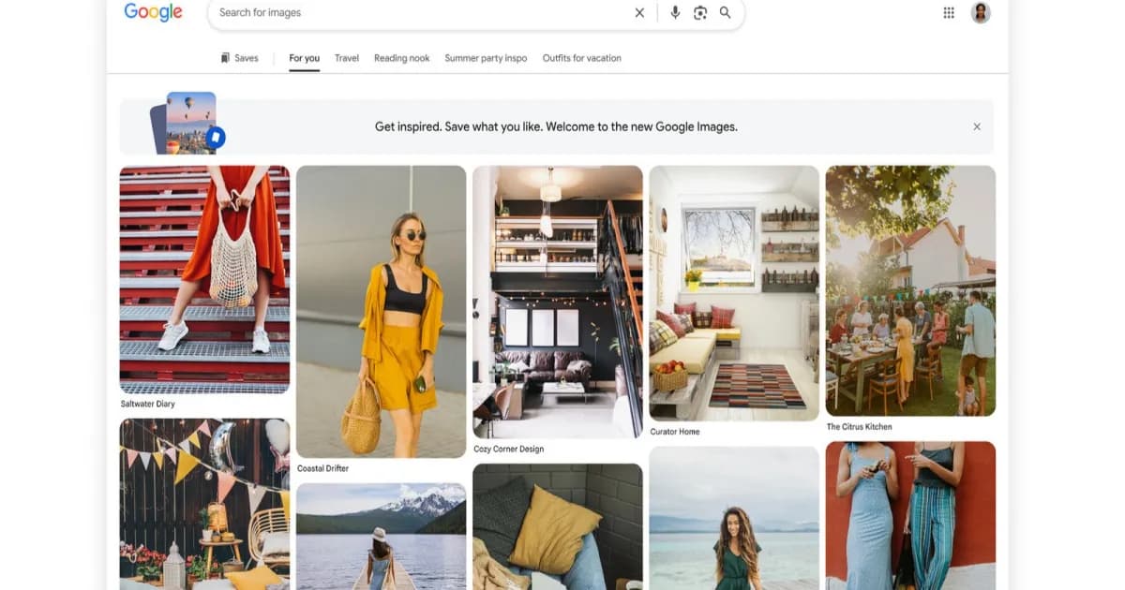Viewport: 1125px width, 590px height.
Task: Select the Outfits for vacation tab
Action: (581, 58)
